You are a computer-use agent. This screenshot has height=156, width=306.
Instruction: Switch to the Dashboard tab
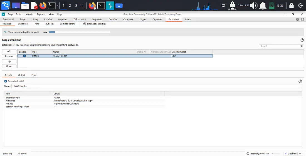pyautogui.click(x=8, y=19)
